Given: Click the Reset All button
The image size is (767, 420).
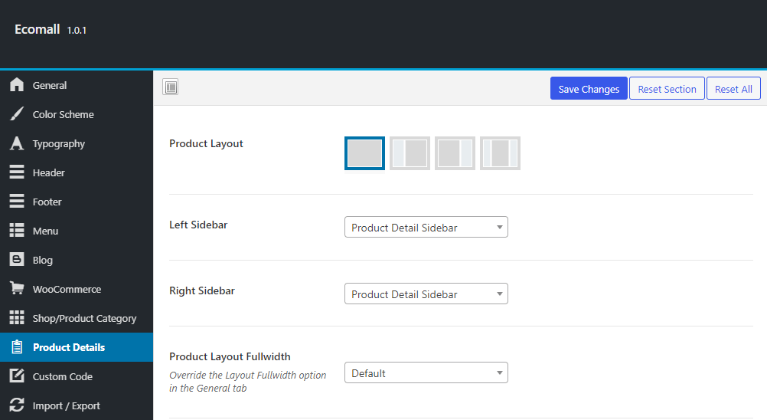Looking at the screenshot, I should click(733, 89).
